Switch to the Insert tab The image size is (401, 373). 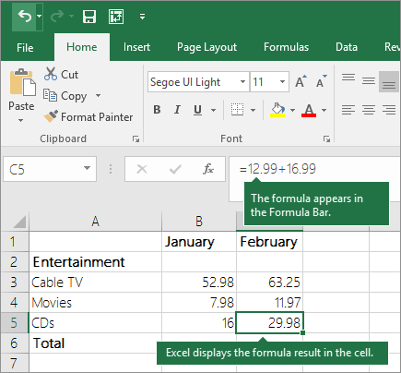tap(136, 47)
